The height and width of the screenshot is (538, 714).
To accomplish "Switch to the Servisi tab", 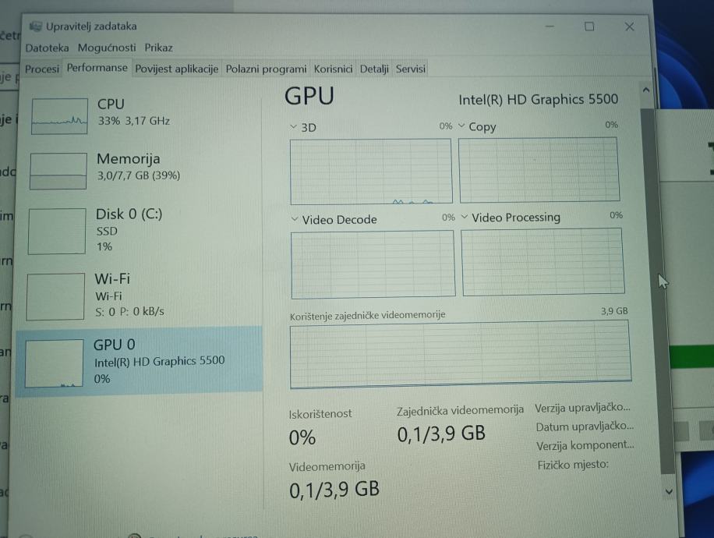I will tap(410, 69).
